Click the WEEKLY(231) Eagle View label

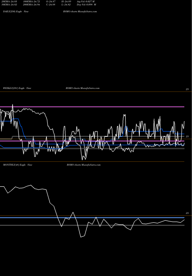point(17,88)
